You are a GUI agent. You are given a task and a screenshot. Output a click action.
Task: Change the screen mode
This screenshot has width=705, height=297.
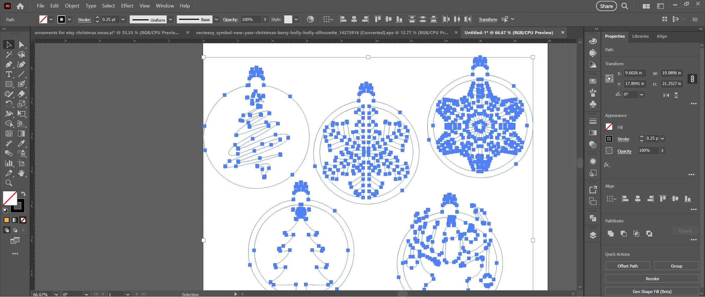(15, 240)
